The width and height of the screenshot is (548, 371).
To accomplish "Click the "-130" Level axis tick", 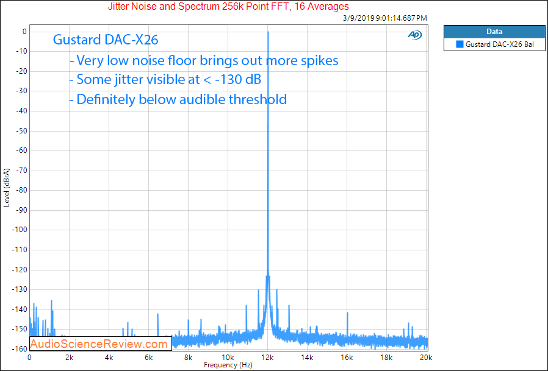I will point(18,290).
